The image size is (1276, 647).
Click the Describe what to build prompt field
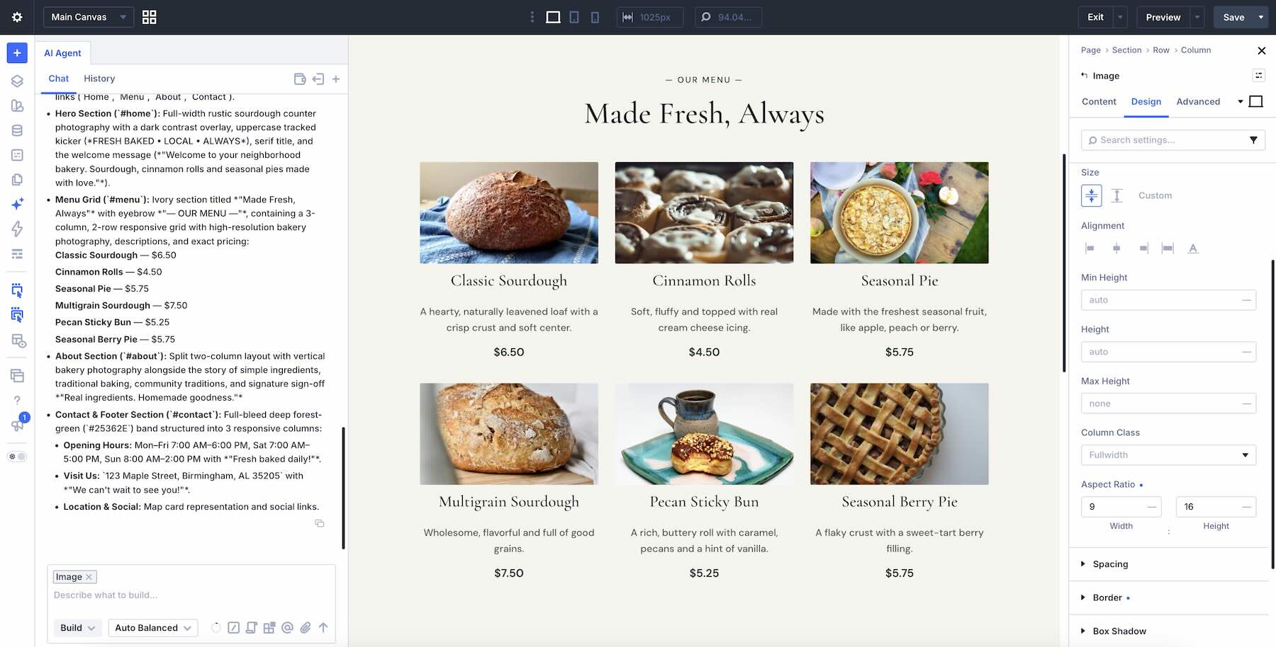click(x=191, y=595)
